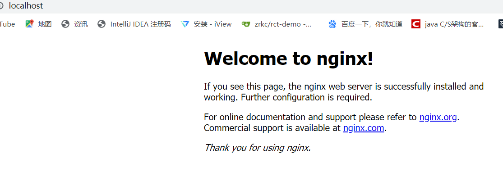This screenshot has height=195, width=503.
Task: Click the 'Thank you for using nginx.' text
Action: pyautogui.click(x=258, y=148)
